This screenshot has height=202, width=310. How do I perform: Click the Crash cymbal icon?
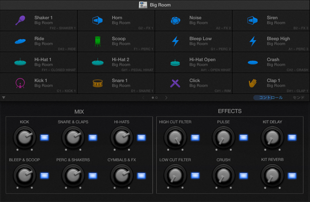click(253, 62)
